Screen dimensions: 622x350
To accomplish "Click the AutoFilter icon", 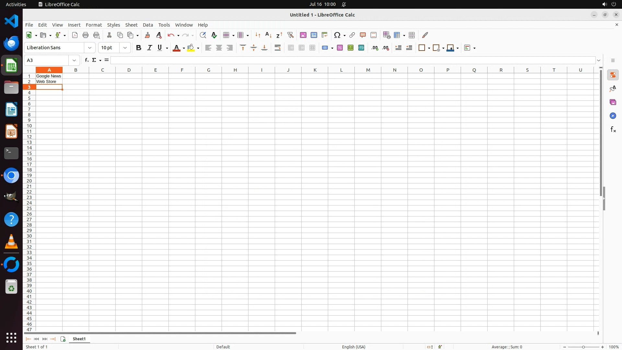I will tap(290, 35).
